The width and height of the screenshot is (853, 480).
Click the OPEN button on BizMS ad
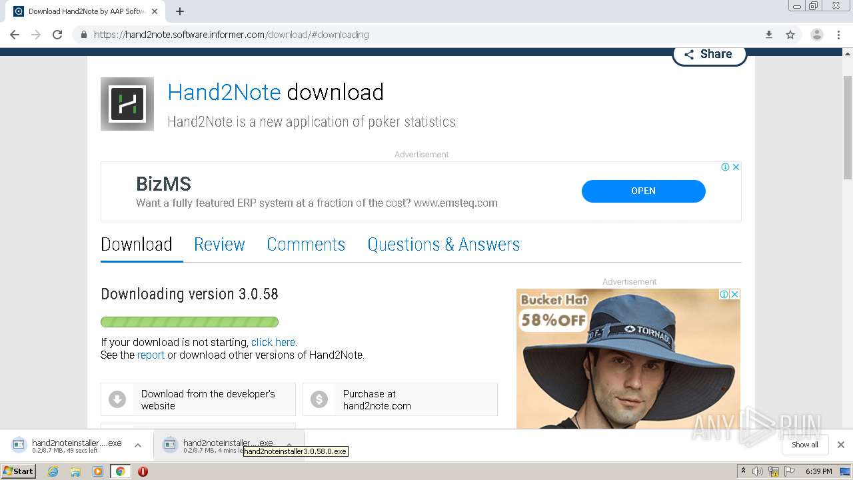643,191
